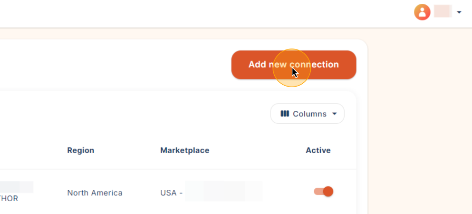This screenshot has height=214, width=472.
Task: Click the Active column header
Action: [x=318, y=150]
